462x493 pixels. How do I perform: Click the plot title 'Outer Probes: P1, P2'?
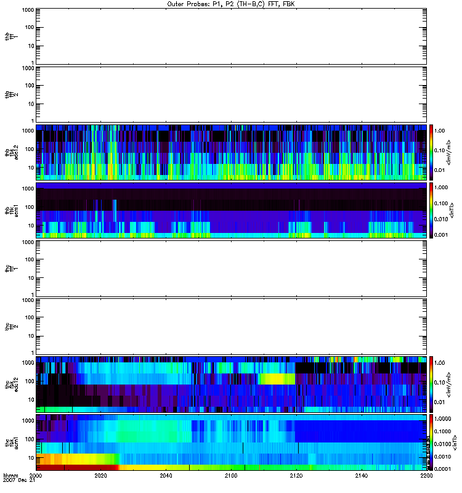(x=231, y=4)
